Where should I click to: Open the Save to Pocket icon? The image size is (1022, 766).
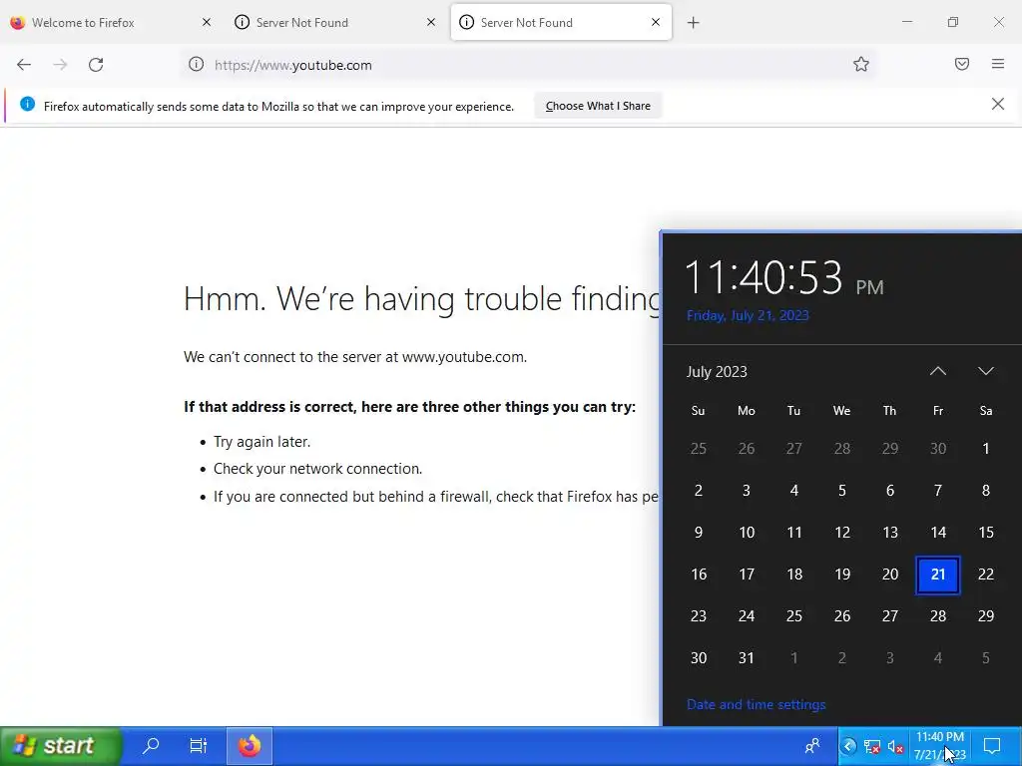click(962, 64)
